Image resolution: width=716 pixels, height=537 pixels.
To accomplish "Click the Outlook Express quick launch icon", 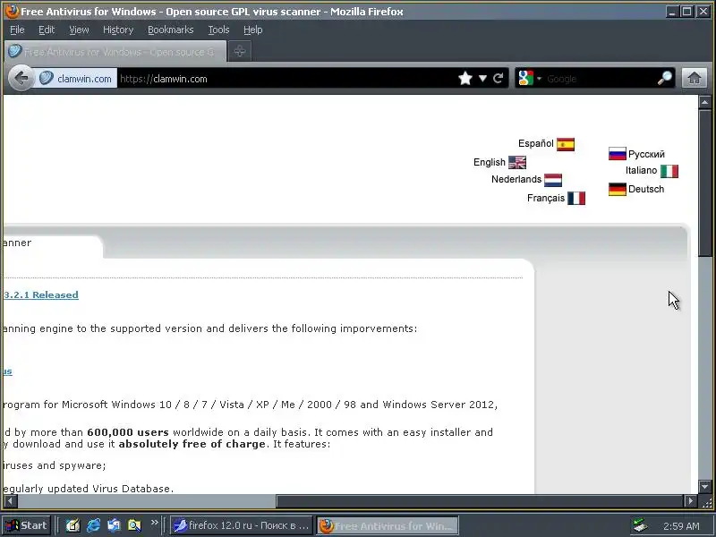I will tap(115, 525).
